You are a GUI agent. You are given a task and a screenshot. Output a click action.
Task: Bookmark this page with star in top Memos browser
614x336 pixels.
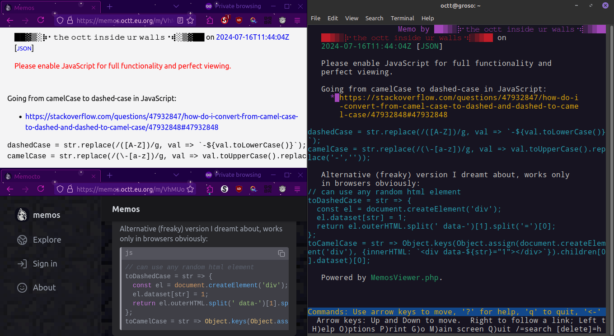click(190, 20)
